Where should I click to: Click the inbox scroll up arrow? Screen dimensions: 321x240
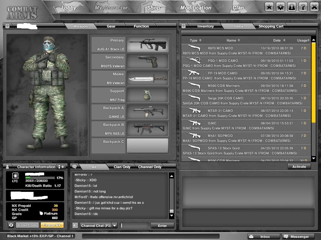[313, 40]
